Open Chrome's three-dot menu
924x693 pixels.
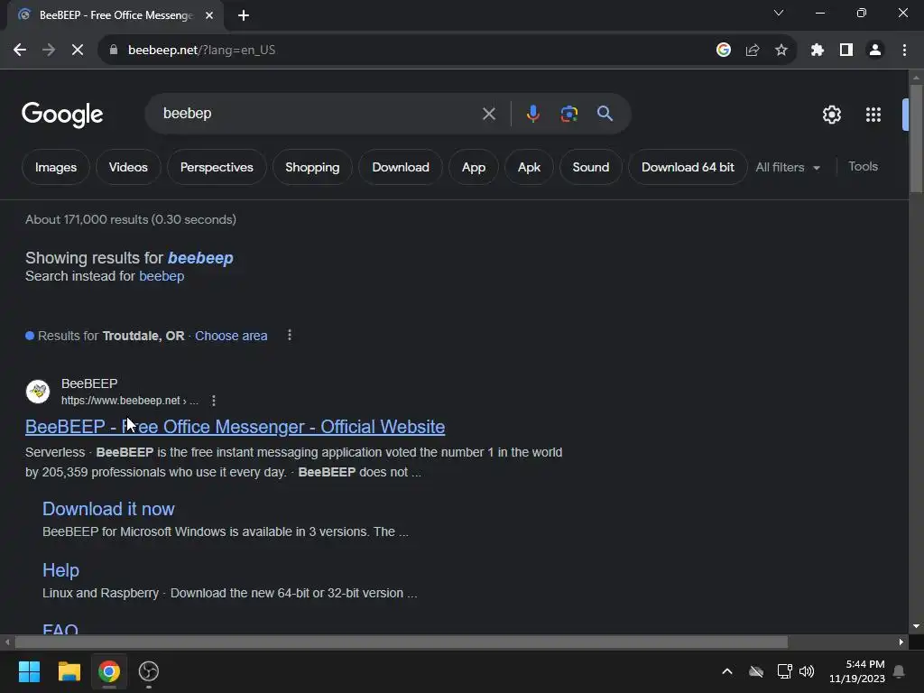904,51
